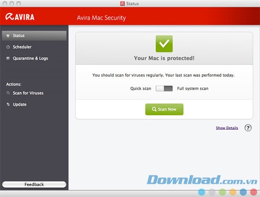Open help with the question mark icon
The height and width of the screenshot is (197, 260).
(248, 128)
